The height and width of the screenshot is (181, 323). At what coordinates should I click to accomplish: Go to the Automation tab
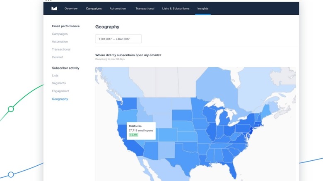pyautogui.click(x=118, y=8)
